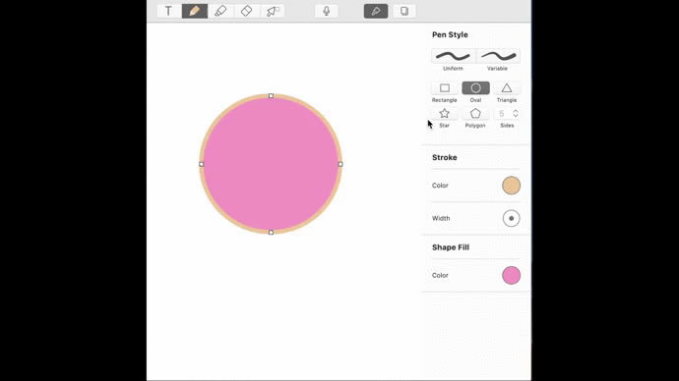Choose the Uniform pen style
The image size is (679, 381).
[x=453, y=56]
